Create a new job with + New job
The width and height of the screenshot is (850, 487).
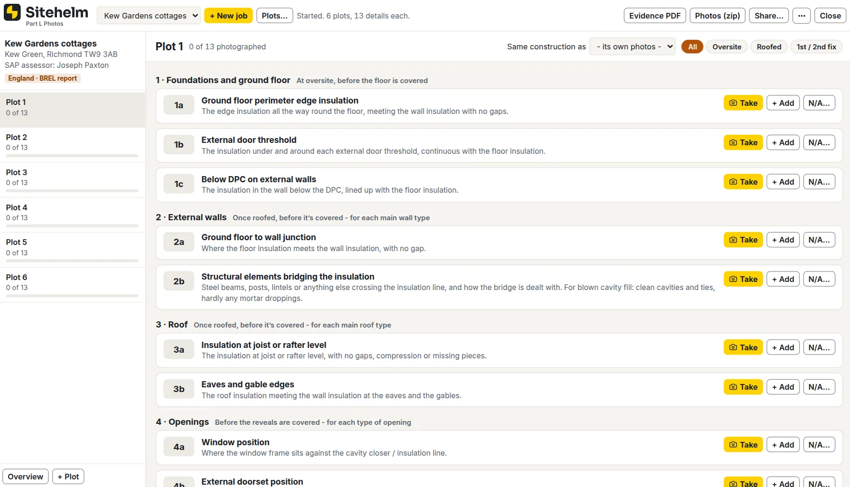coord(228,16)
